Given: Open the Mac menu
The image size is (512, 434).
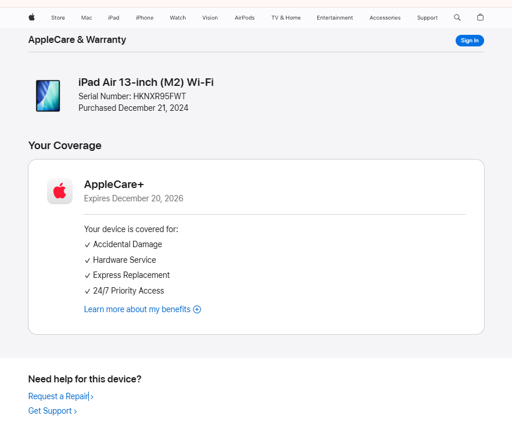Looking at the screenshot, I should [x=87, y=17].
